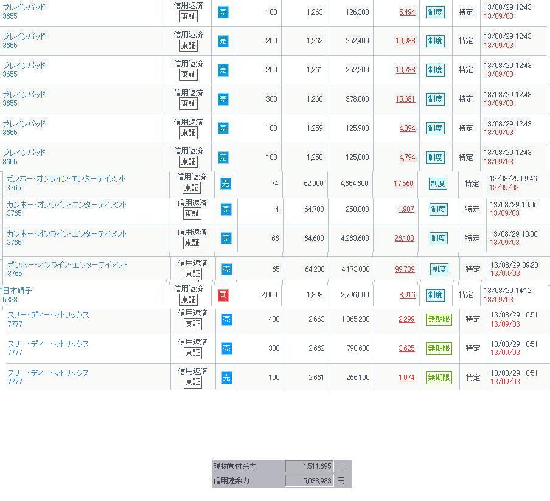Click green 無期限 badge in 2,299 row
The width and height of the screenshot is (550, 501).
[439, 319]
